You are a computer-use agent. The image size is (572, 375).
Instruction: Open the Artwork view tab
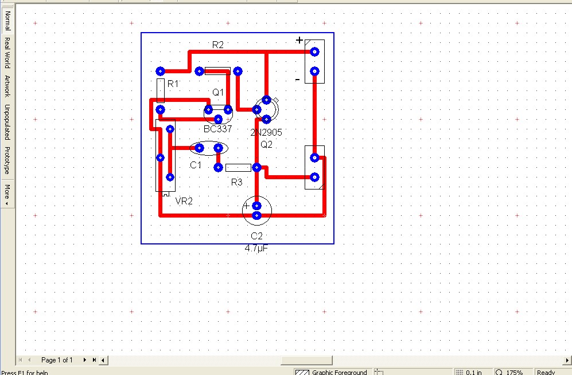point(7,86)
